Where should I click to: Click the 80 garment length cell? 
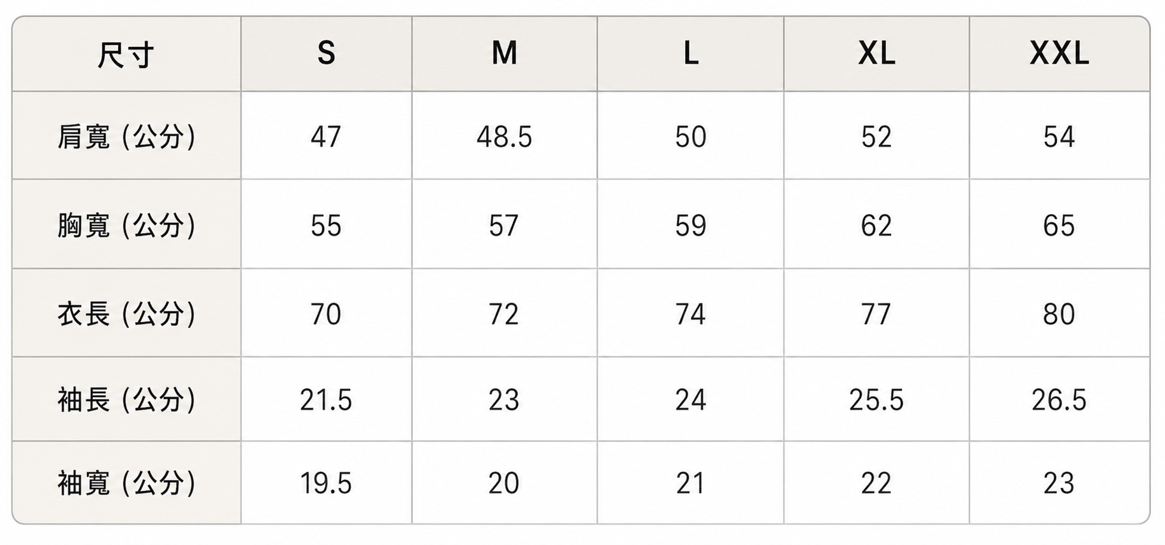pyautogui.click(x=1059, y=313)
